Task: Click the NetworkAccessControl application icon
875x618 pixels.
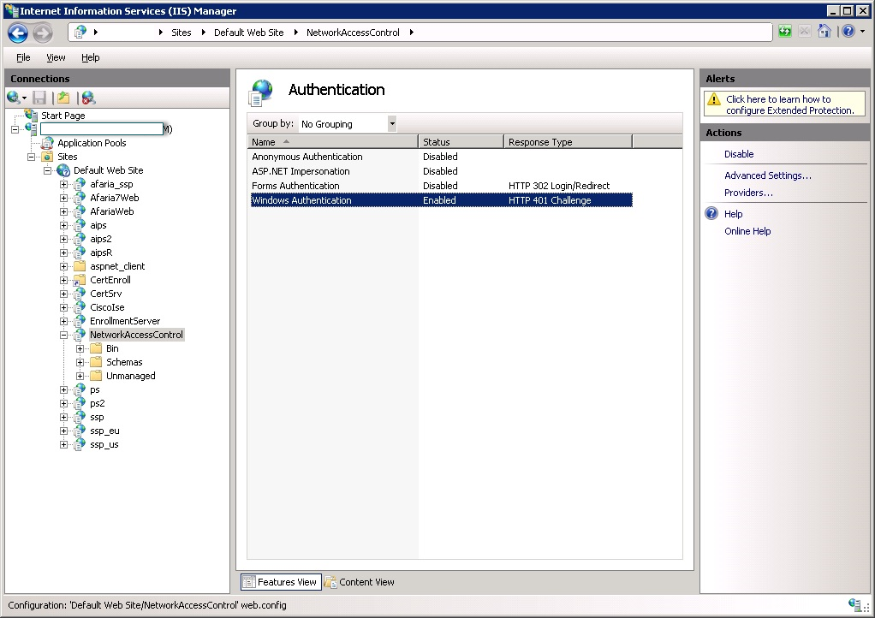Action: click(80, 335)
